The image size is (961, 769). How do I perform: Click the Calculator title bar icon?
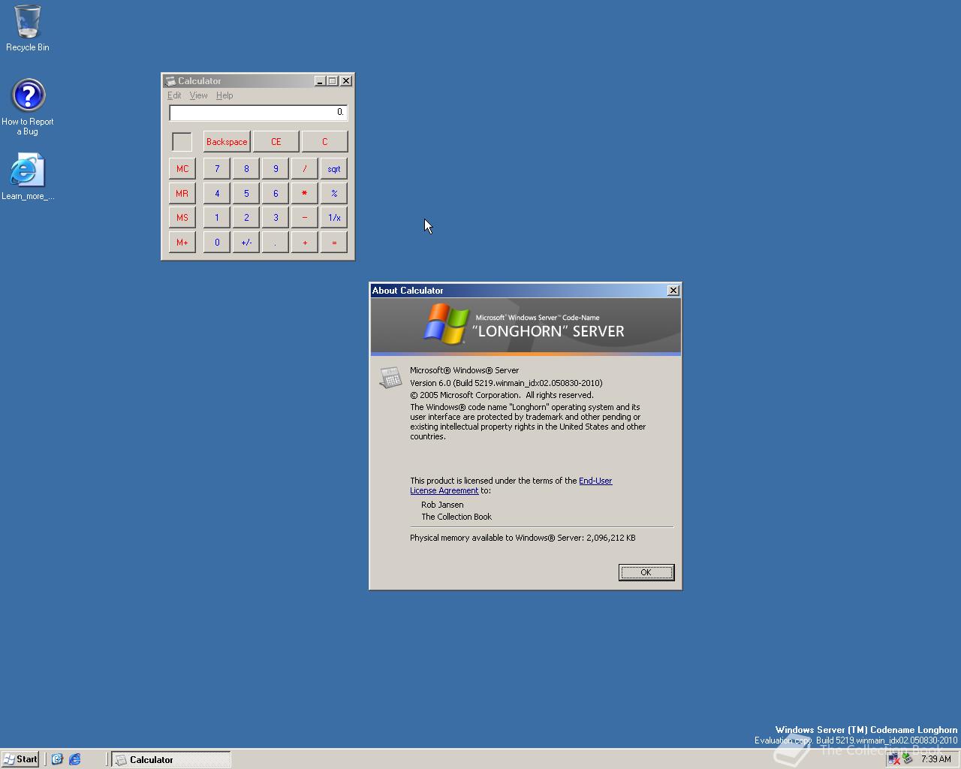click(x=170, y=81)
